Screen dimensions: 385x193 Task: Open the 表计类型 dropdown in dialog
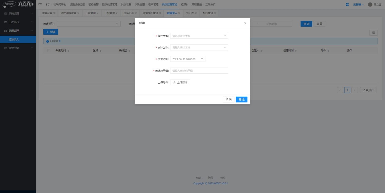tap(199, 36)
